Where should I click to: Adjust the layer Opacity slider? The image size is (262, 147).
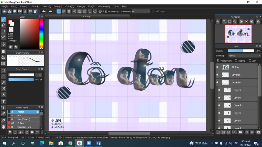point(241,51)
